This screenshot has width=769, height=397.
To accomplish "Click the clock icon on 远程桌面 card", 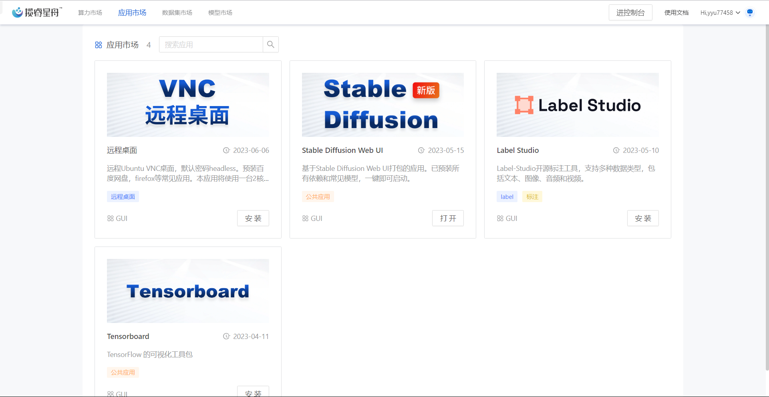I will [226, 150].
